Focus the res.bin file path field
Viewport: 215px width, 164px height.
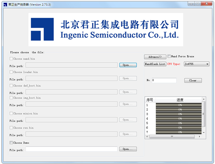point(71,134)
